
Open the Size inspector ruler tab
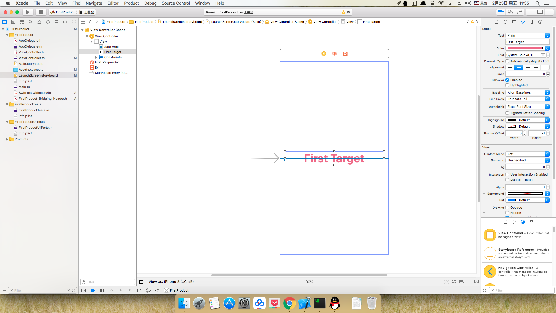coord(531,22)
